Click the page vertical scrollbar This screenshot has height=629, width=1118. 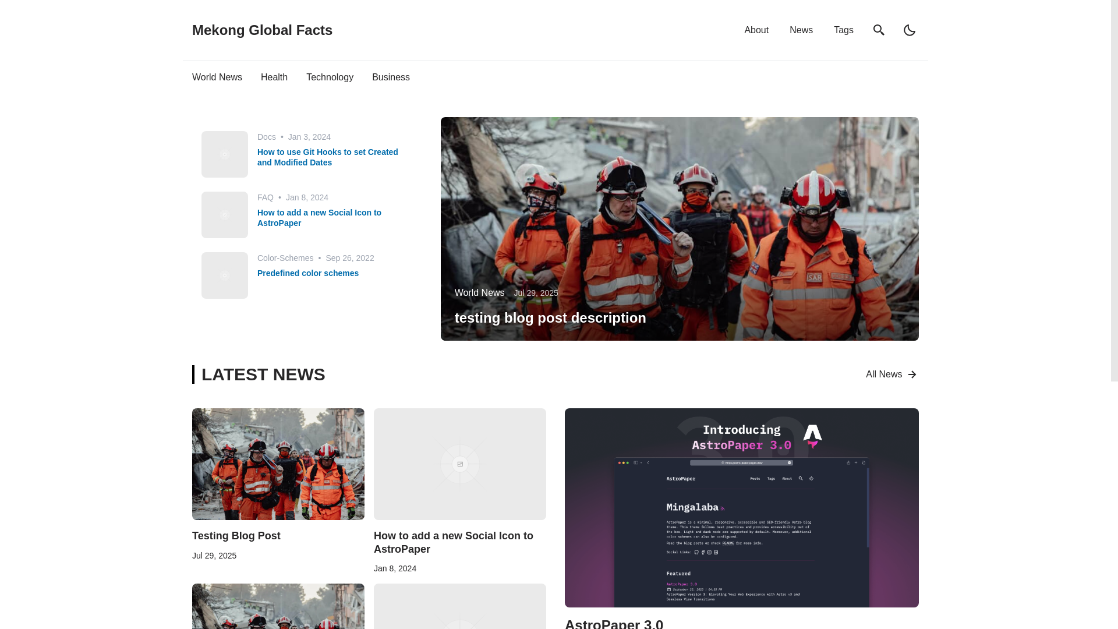click(x=1114, y=190)
